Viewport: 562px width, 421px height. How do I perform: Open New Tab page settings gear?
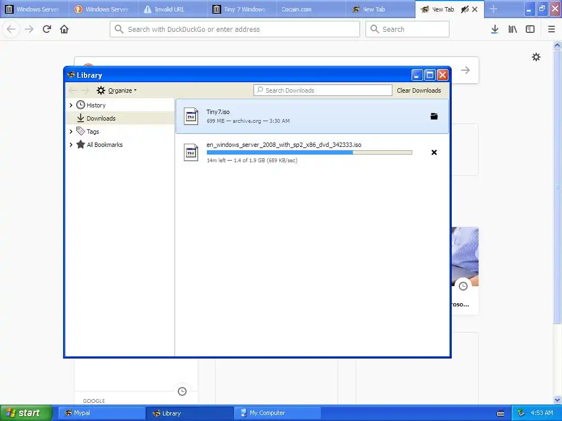point(536,57)
